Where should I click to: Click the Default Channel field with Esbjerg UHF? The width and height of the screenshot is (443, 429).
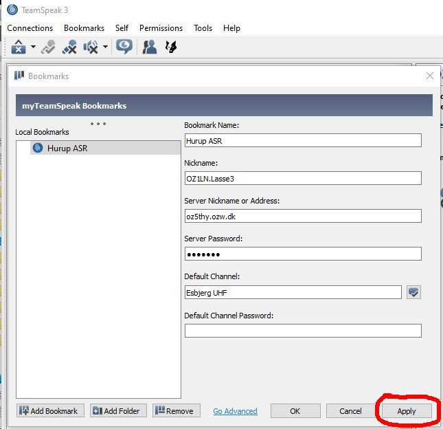coord(293,292)
